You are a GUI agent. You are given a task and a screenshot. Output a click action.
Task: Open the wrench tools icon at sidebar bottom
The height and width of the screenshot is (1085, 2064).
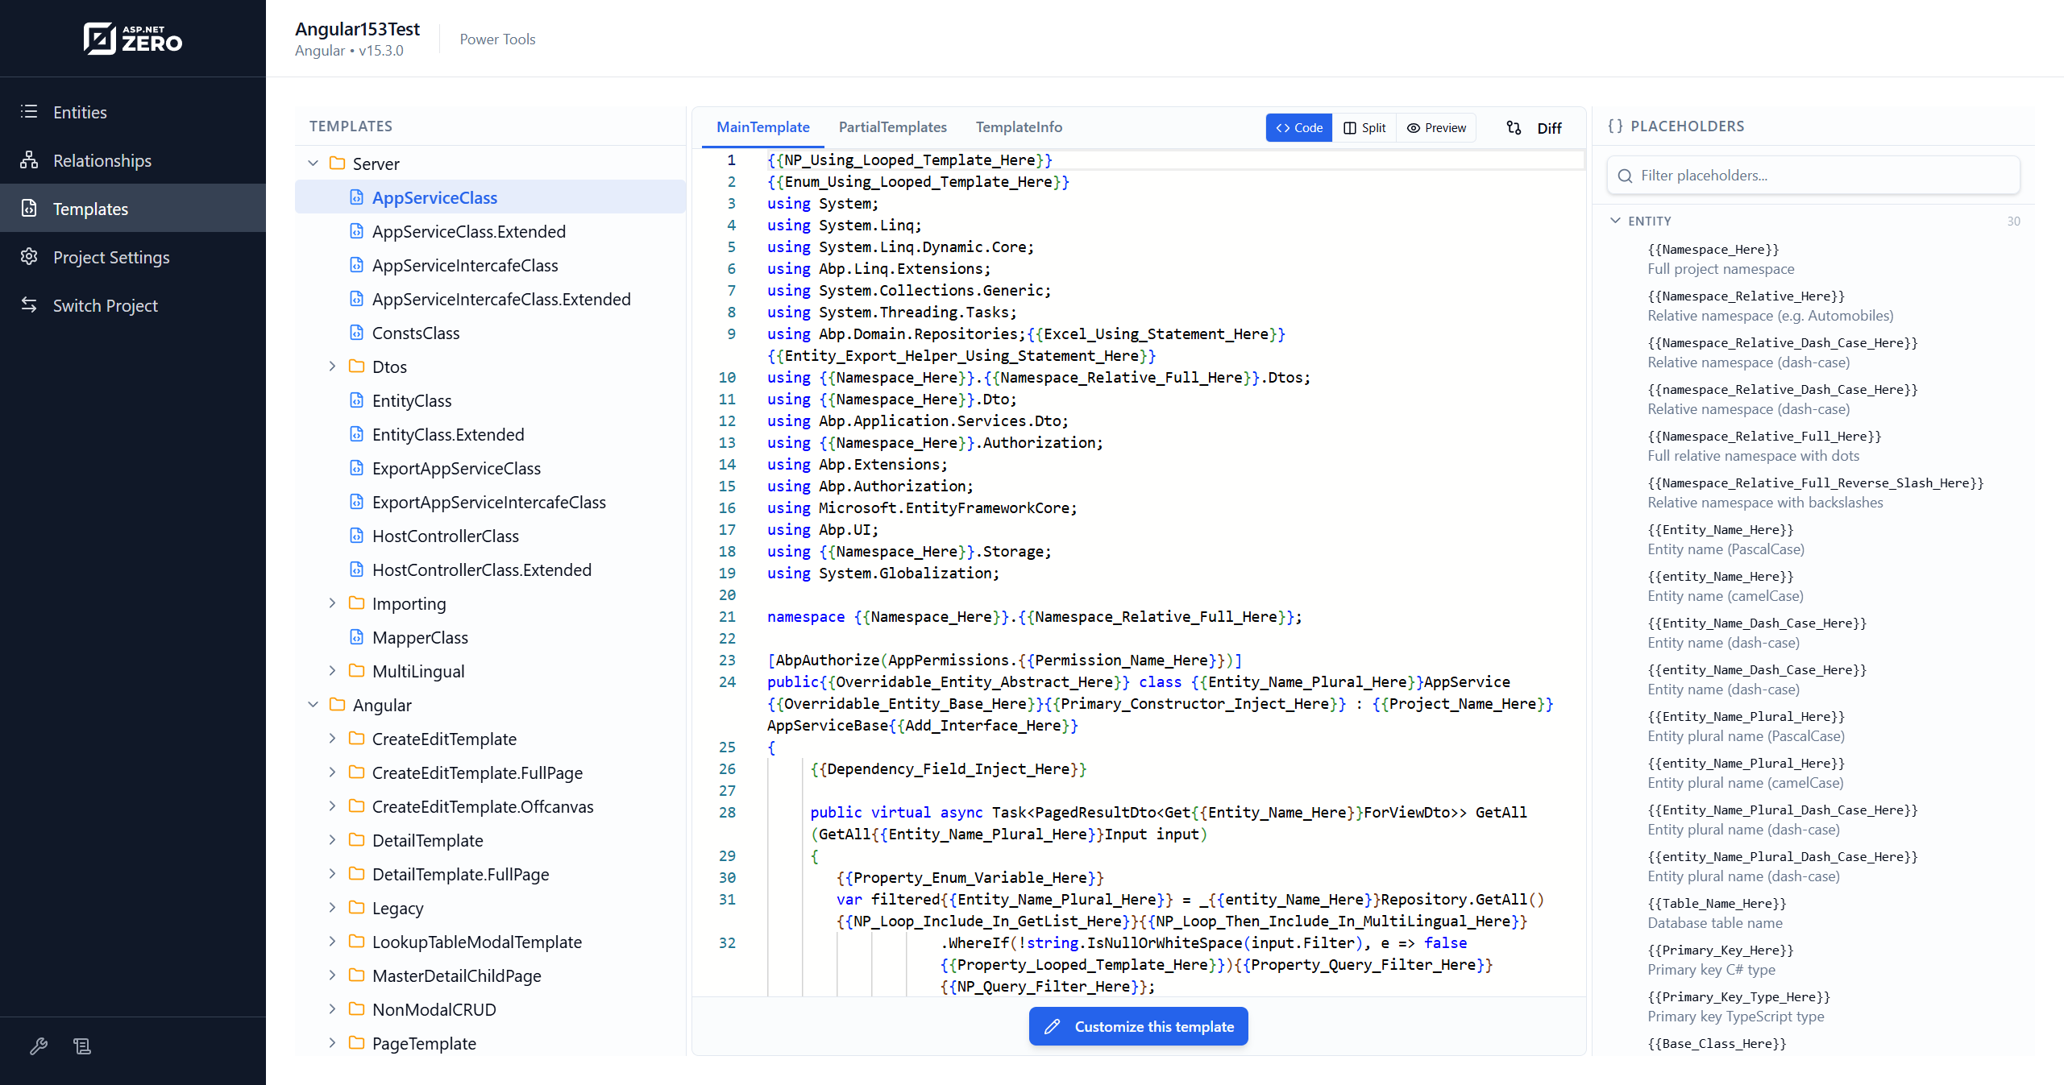[x=39, y=1046]
